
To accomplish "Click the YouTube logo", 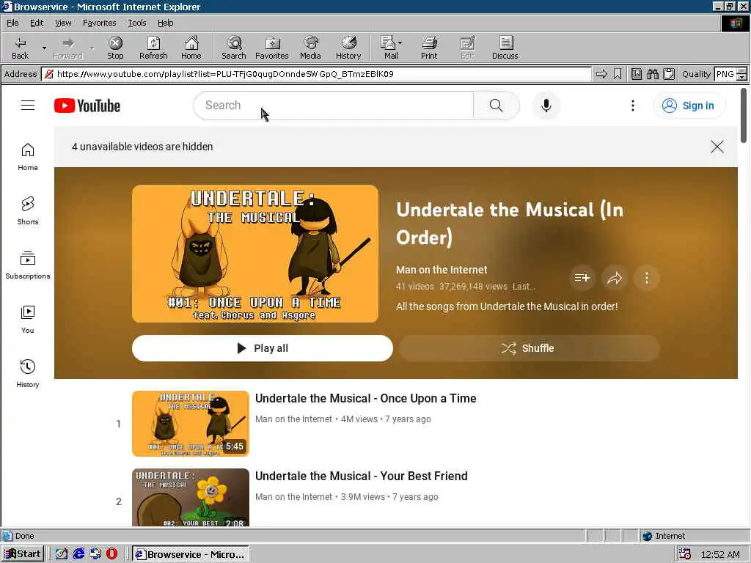I will coord(87,106).
